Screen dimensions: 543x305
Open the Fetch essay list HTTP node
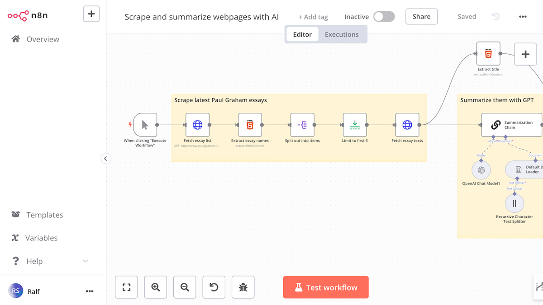pyautogui.click(x=198, y=125)
